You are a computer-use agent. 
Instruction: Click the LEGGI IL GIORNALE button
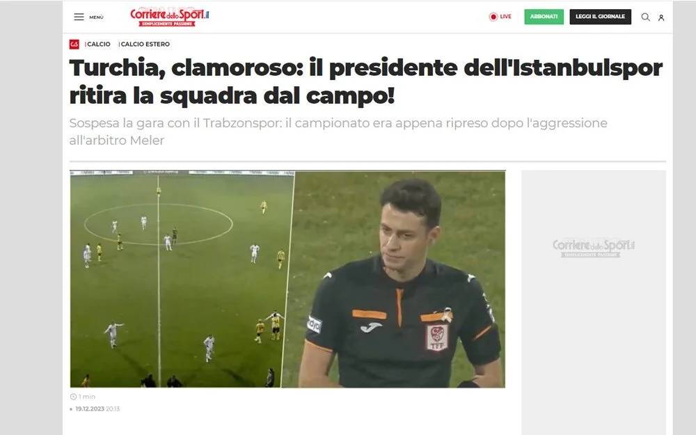point(600,17)
